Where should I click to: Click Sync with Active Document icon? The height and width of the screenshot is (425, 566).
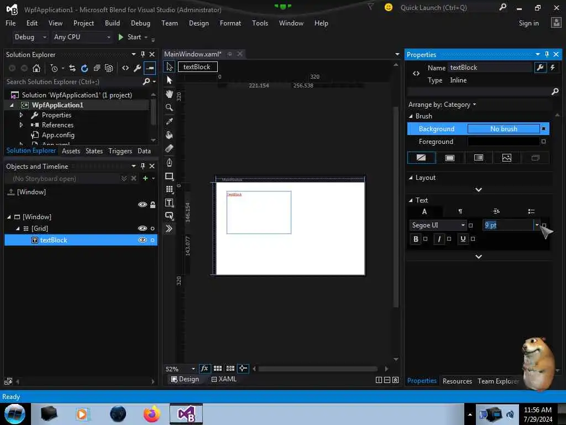(x=72, y=68)
